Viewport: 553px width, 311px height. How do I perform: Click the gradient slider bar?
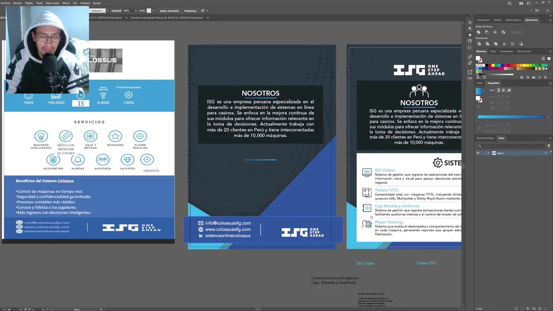pyautogui.click(x=511, y=117)
